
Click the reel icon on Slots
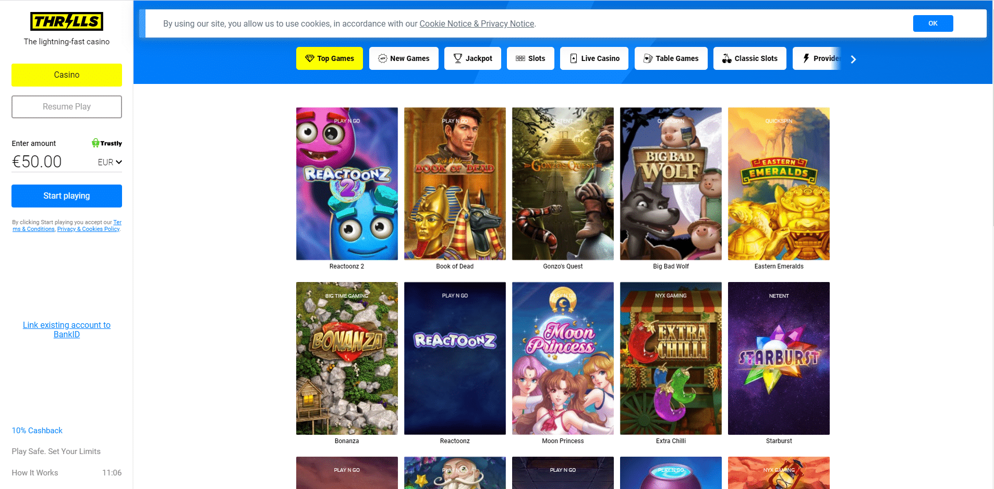520,58
